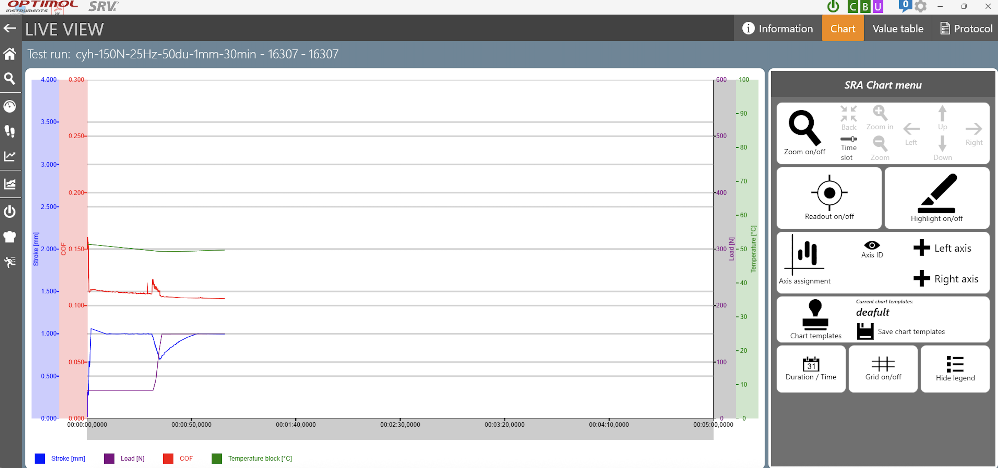Open the Home icon in sidebar
Viewport: 998px width, 468px height.
(10, 54)
